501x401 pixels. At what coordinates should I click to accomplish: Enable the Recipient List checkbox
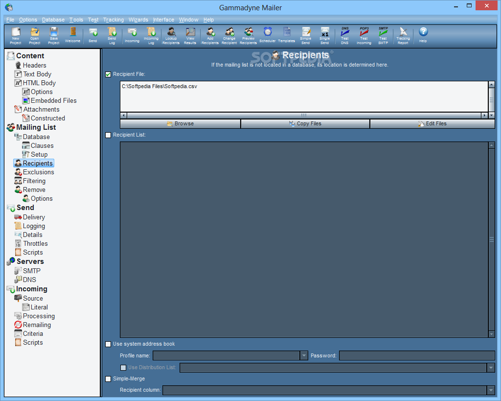108,135
